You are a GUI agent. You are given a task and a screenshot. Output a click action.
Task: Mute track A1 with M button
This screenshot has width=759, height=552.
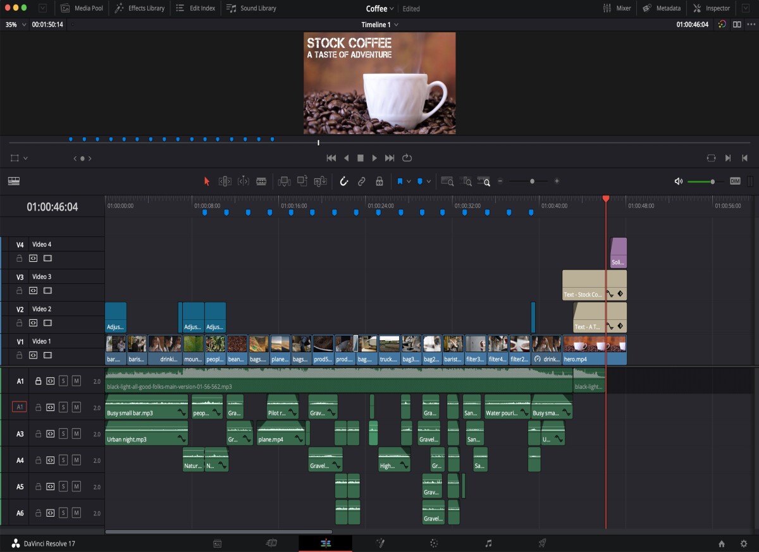tap(77, 381)
